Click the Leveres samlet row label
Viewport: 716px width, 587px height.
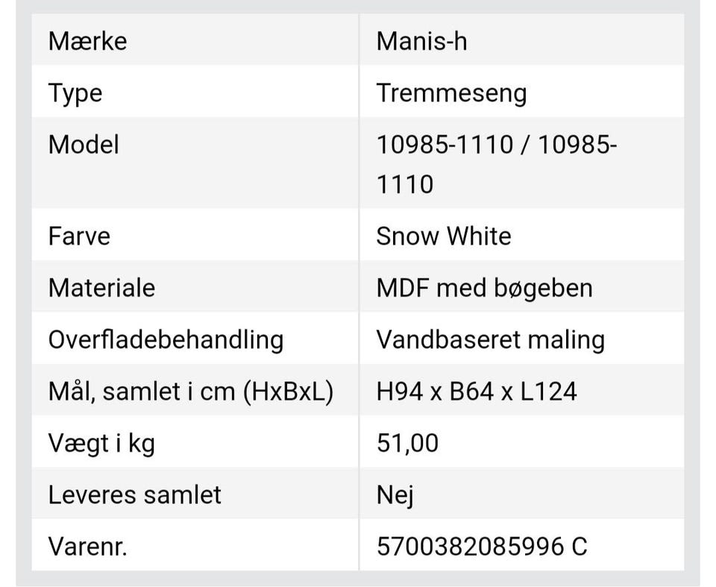tap(134, 495)
